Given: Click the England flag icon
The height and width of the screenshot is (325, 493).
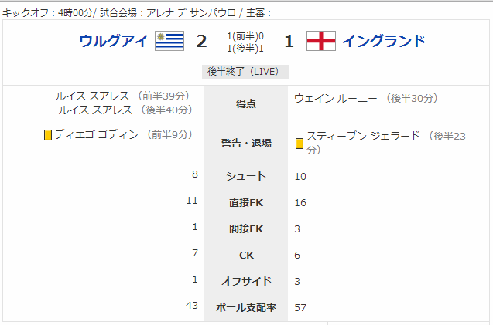Looking at the screenshot, I should point(321,41).
